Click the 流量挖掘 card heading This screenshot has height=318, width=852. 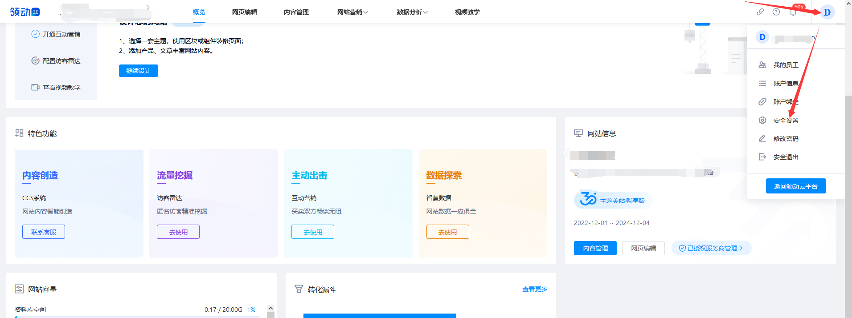pyautogui.click(x=175, y=175)
